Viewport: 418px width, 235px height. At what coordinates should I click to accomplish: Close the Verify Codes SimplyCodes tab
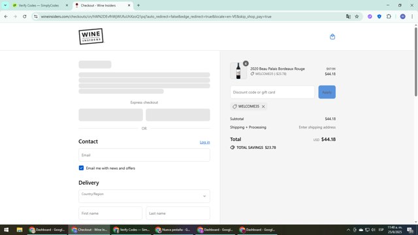[x=67, y=5]
